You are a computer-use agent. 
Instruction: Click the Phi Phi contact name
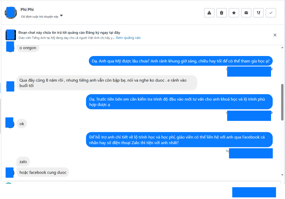pos(27,9)
